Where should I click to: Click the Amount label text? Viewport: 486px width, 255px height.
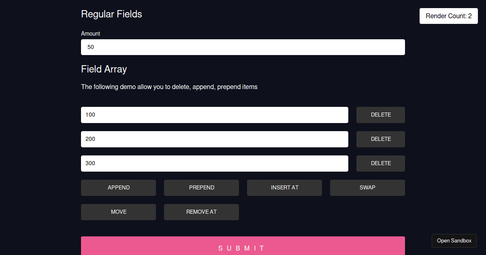click(90, 34)
